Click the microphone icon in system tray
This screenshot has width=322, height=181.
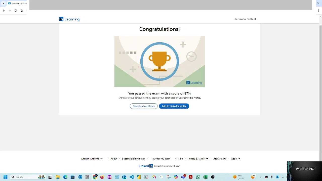tap(283, 177)
